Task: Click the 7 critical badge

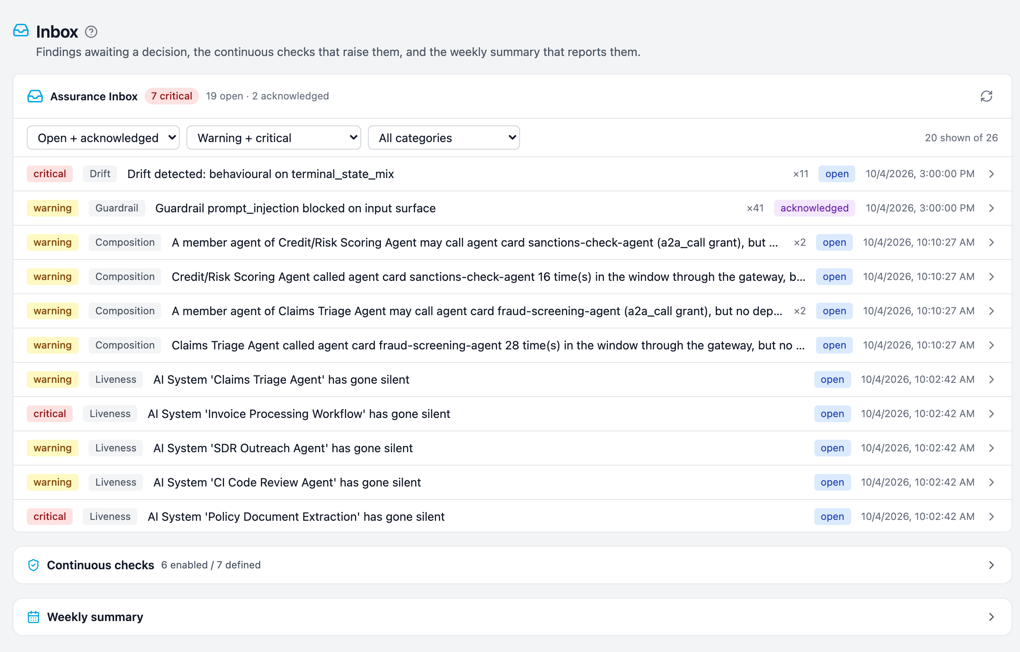Action: [171, 96]
